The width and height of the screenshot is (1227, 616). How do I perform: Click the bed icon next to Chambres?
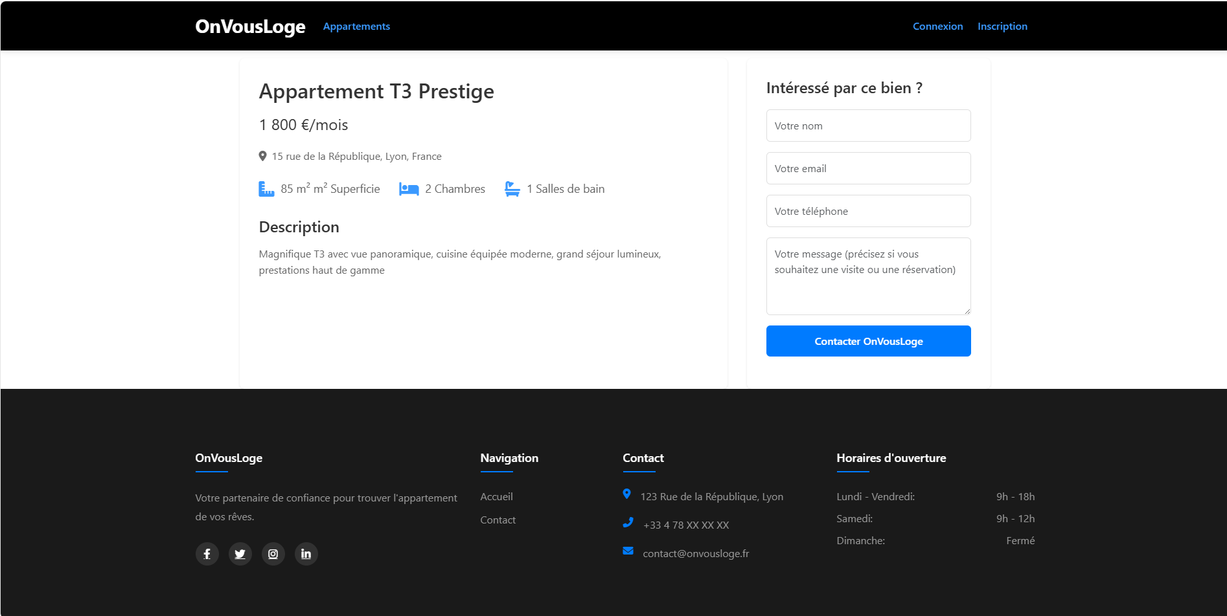(408, 189)
